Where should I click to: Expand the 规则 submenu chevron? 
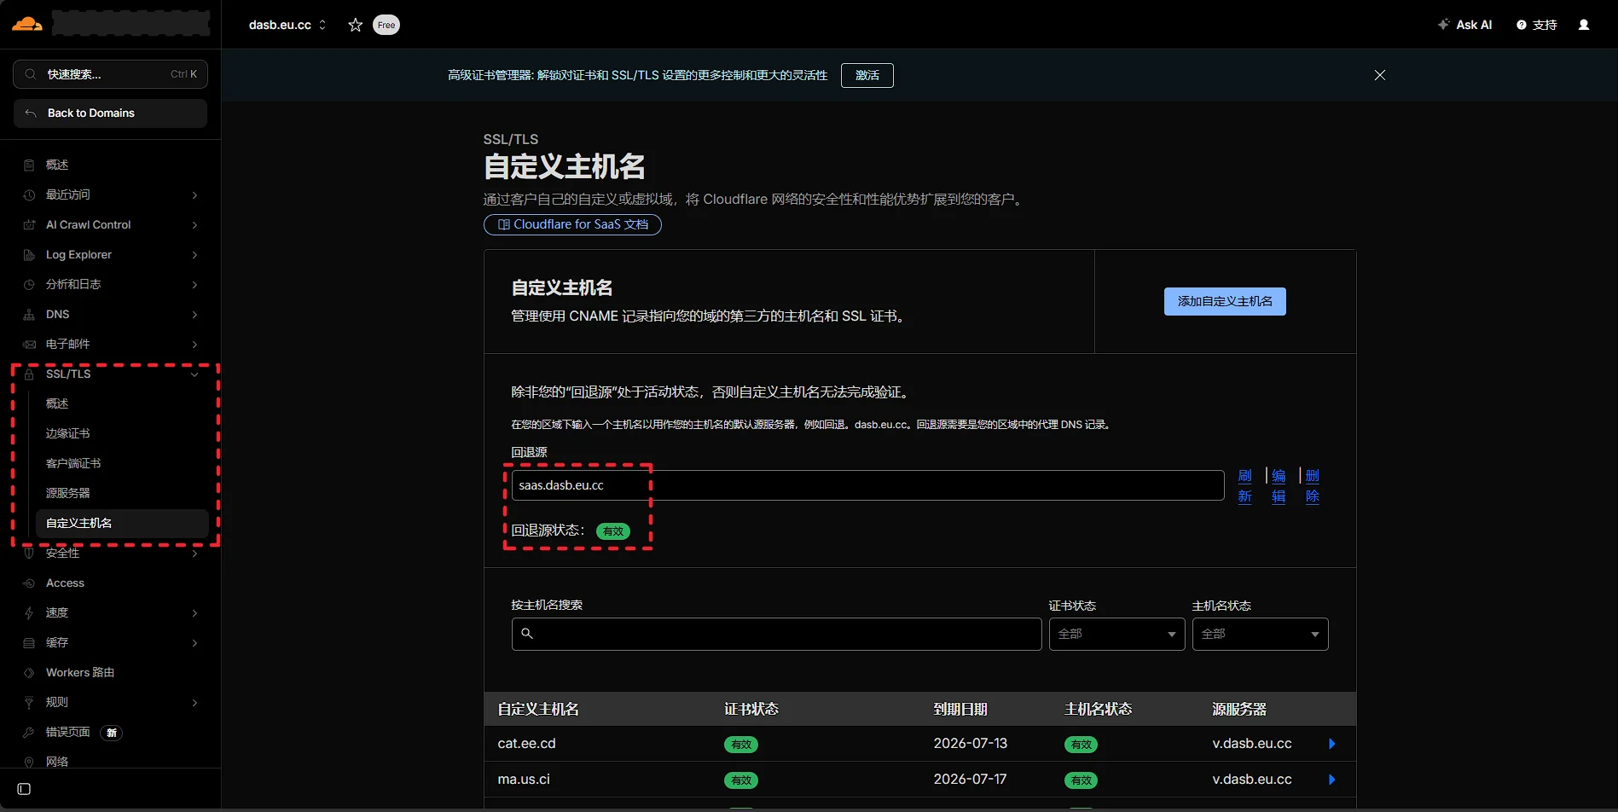pos(194,702)
